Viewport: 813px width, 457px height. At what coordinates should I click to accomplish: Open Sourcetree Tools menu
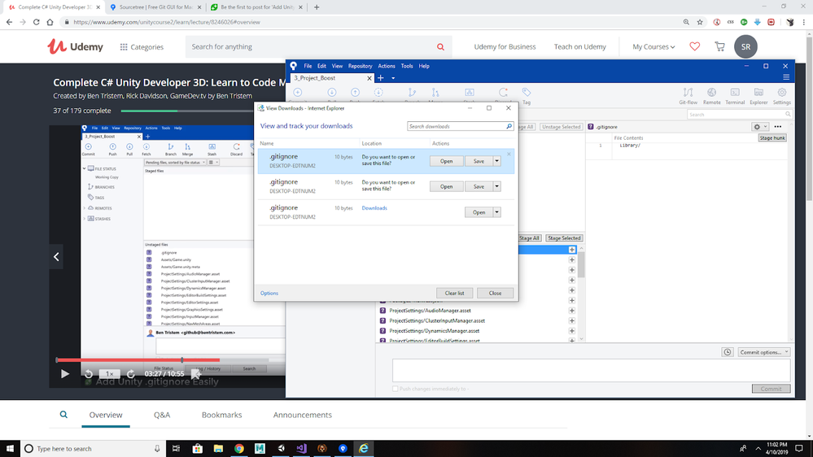407,66
